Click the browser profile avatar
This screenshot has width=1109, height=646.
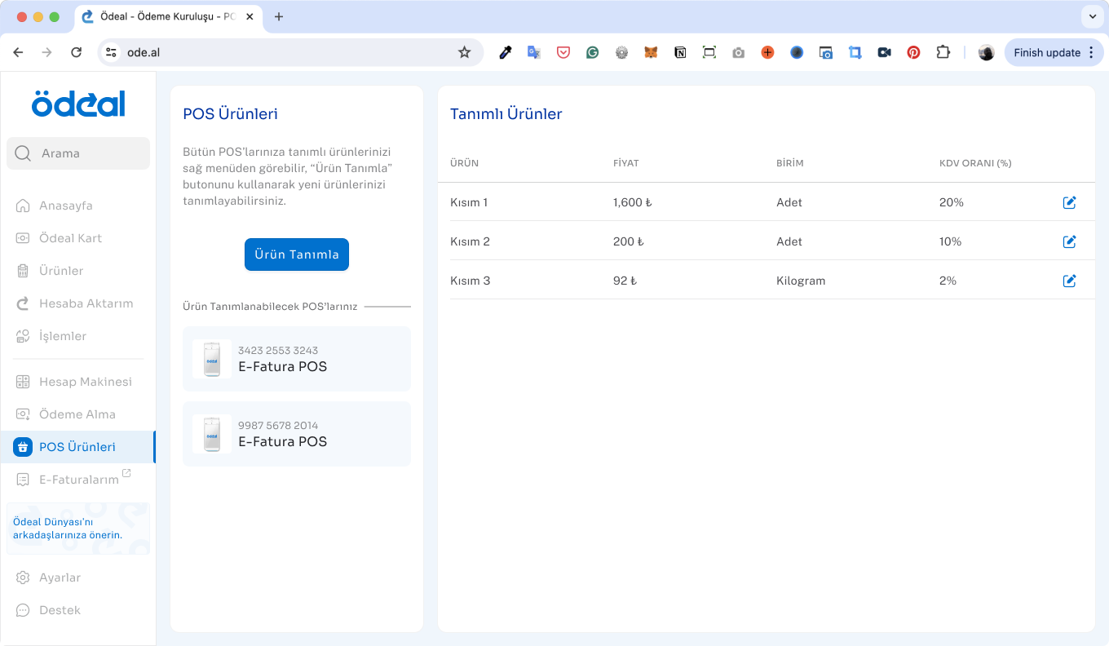click(x=986, y=52)
